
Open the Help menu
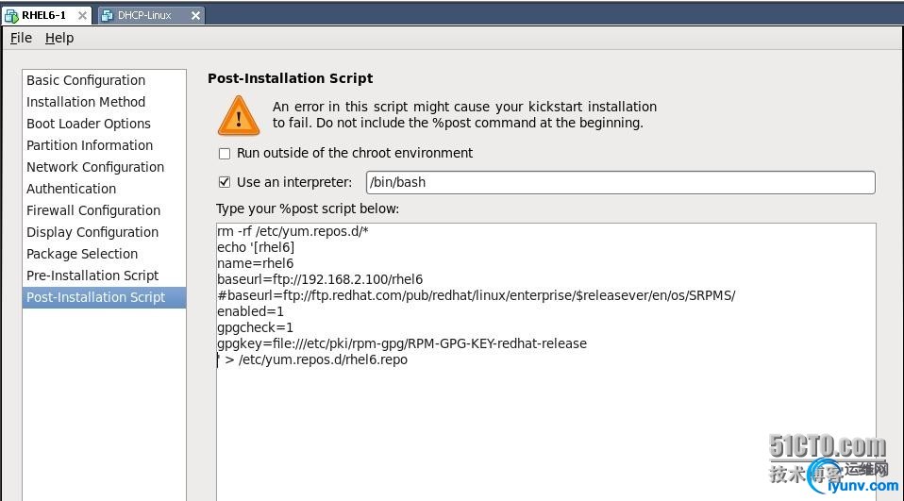click(59, 38)
